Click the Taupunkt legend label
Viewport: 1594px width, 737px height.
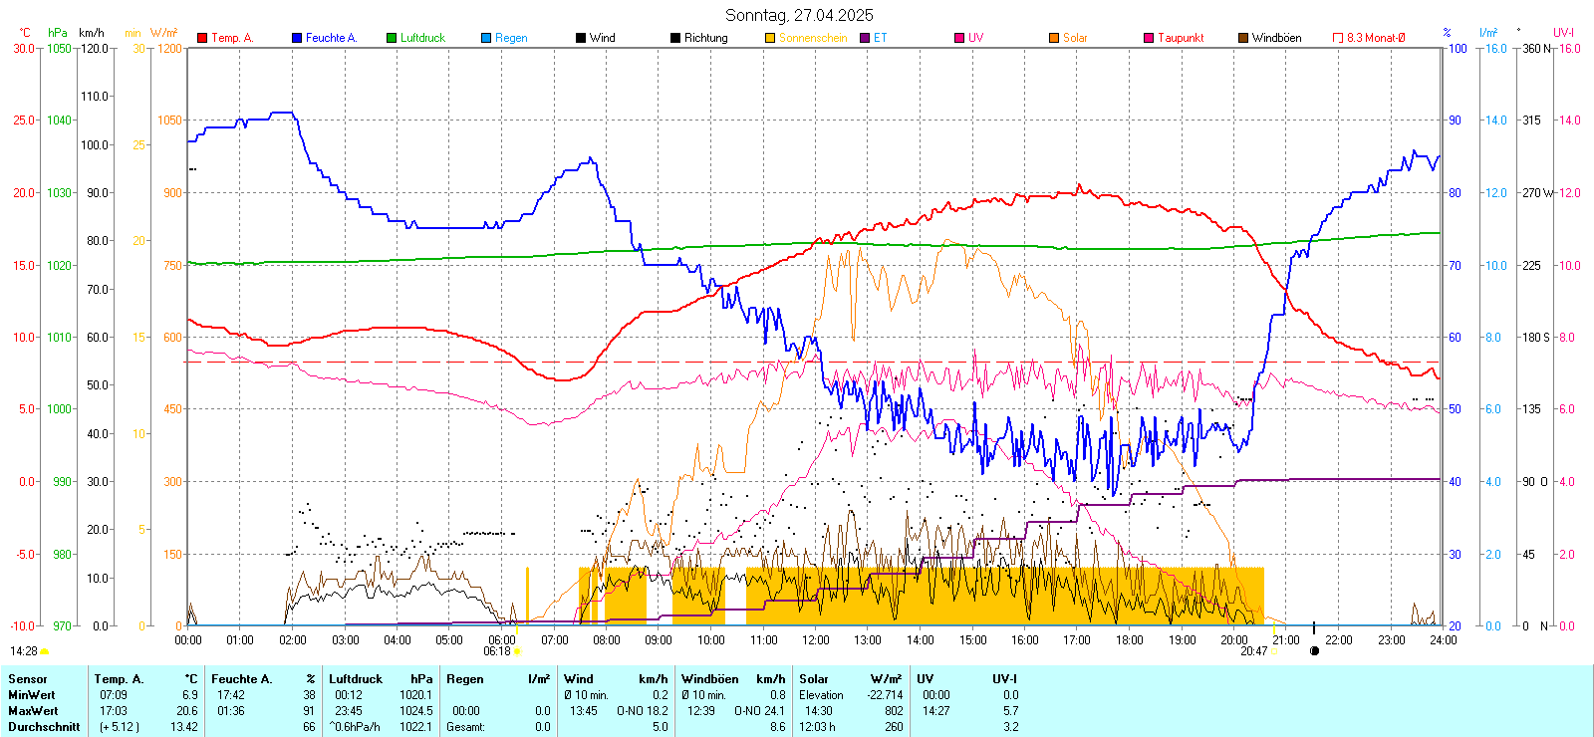click(x=1181, y=38)
